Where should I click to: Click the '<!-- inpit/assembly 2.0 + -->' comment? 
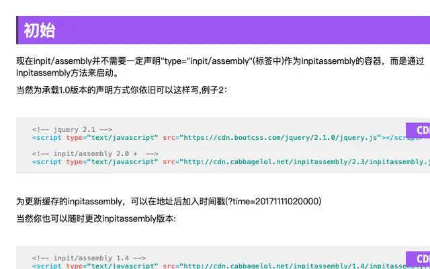coord(95,153)
